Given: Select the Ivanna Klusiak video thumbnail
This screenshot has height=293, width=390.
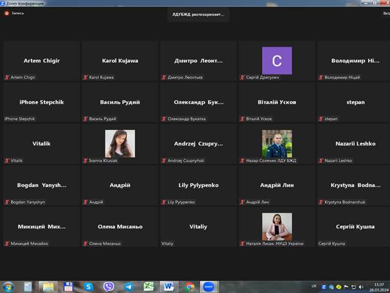Looking at the screenshot, I should click(x=119, y=144).
